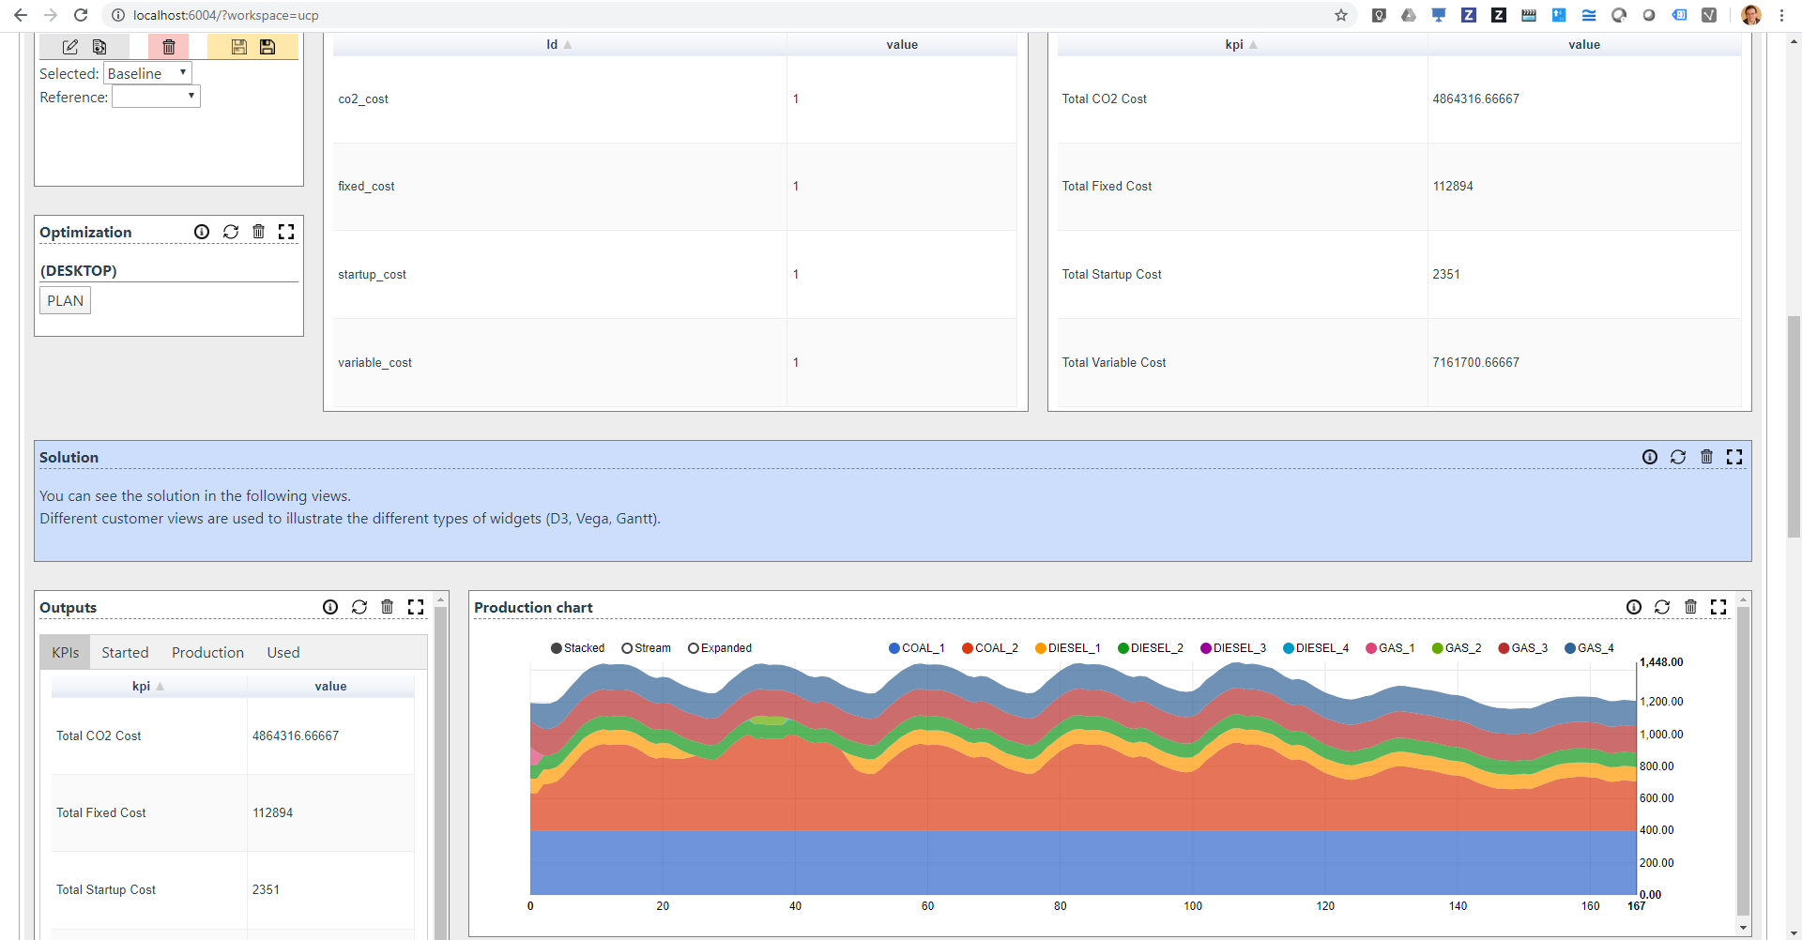Image resolution: width=1802 pixels, height=940 pixels.
Task: Toggle GAS_4 series in chart legend
Action: point(1590,648)
